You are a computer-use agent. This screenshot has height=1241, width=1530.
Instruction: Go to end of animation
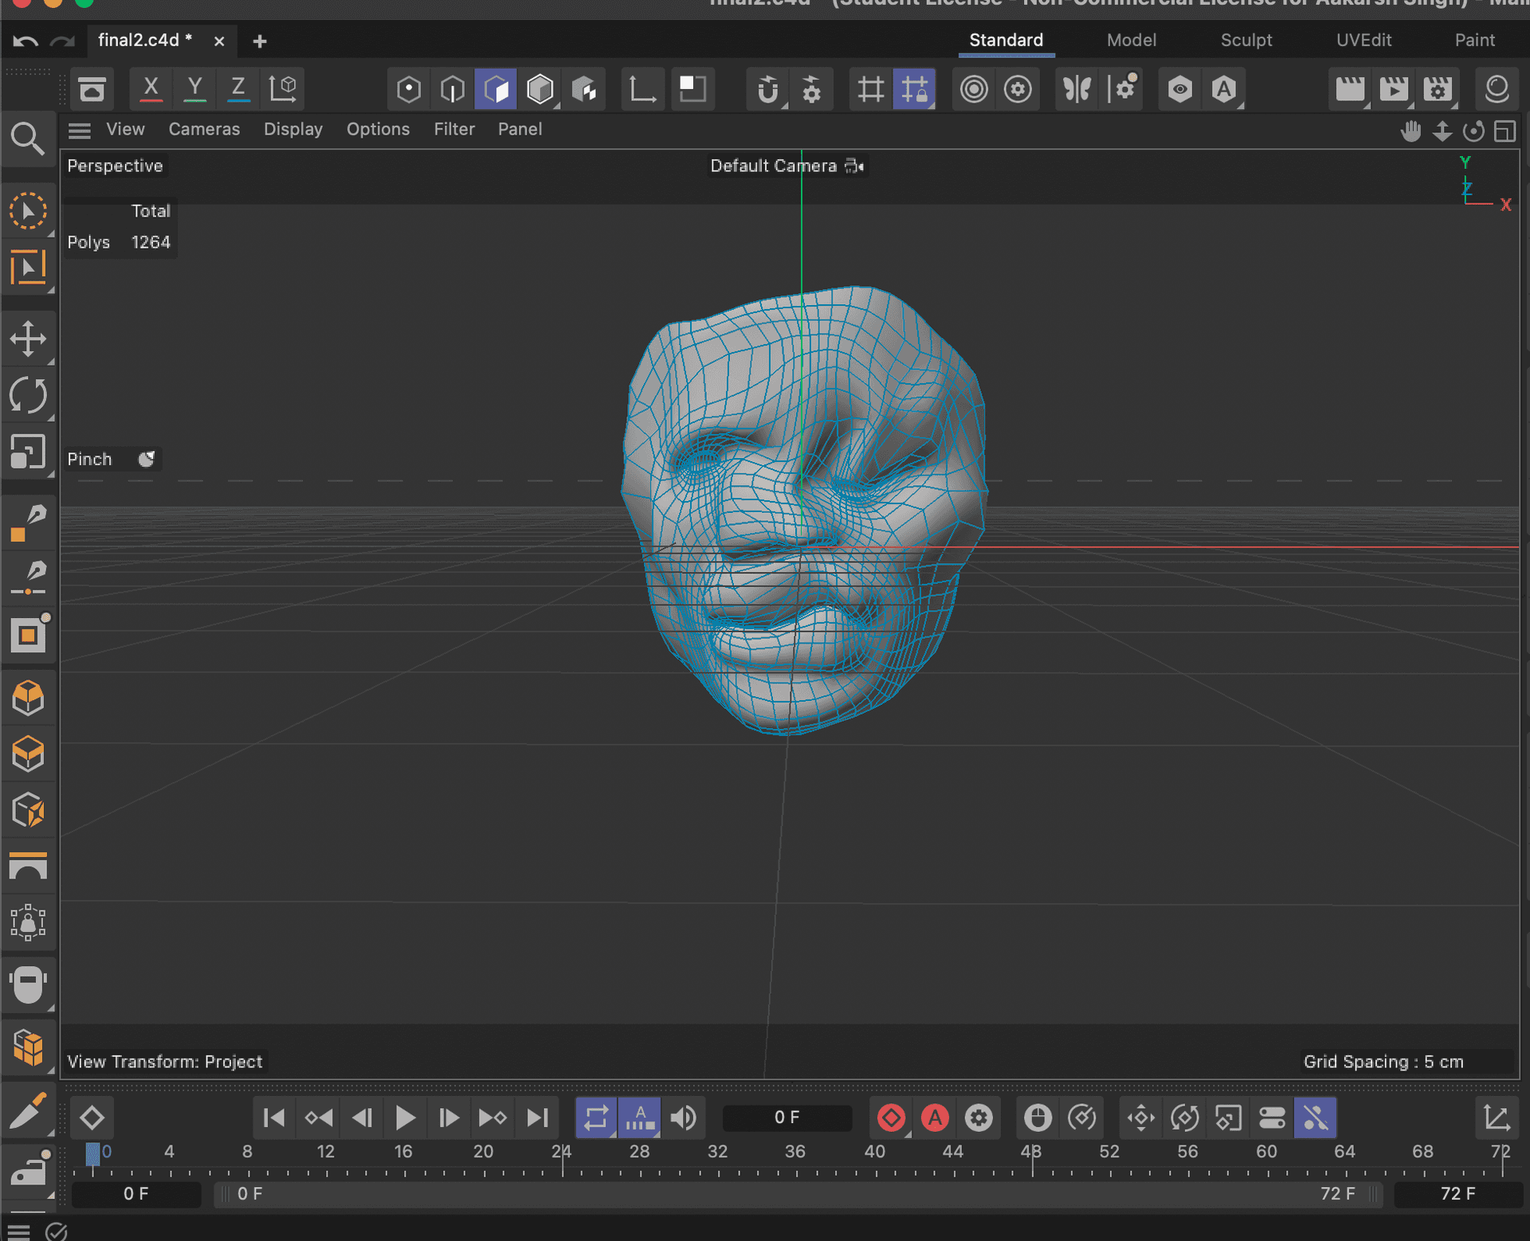[537, 1118]
